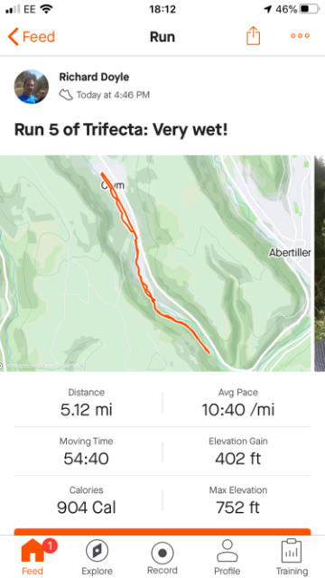Tap the share activity icon
The height and width of the screenshot is (578, 325).
coord(253,36)
